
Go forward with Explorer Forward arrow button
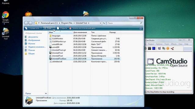tap(30, 23)
